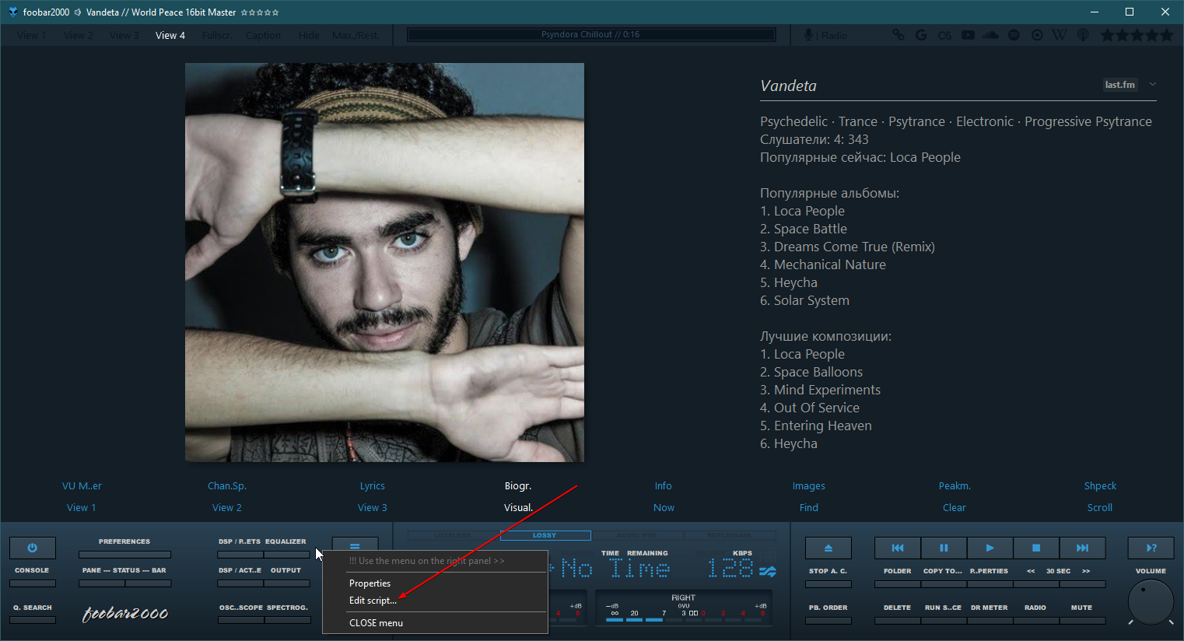Image resolution: width=1184 pixels, height=641 pixels.
Task: Click the artist photo of Vandeta
Action: (x=384, y=262)
